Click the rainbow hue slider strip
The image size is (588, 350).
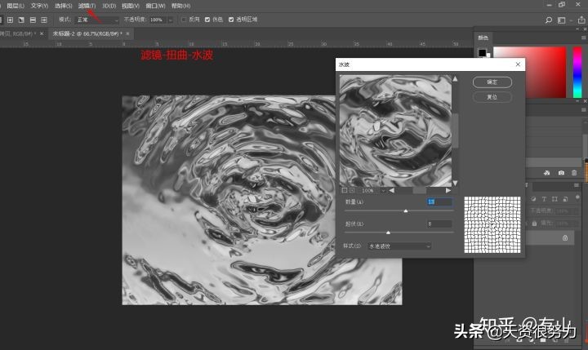point(577,72)
